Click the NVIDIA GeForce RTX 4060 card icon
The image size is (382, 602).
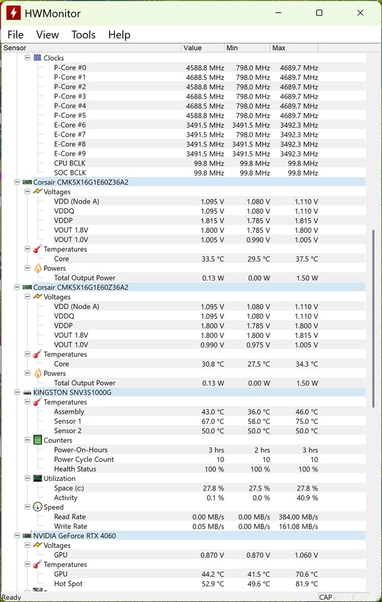27,536
